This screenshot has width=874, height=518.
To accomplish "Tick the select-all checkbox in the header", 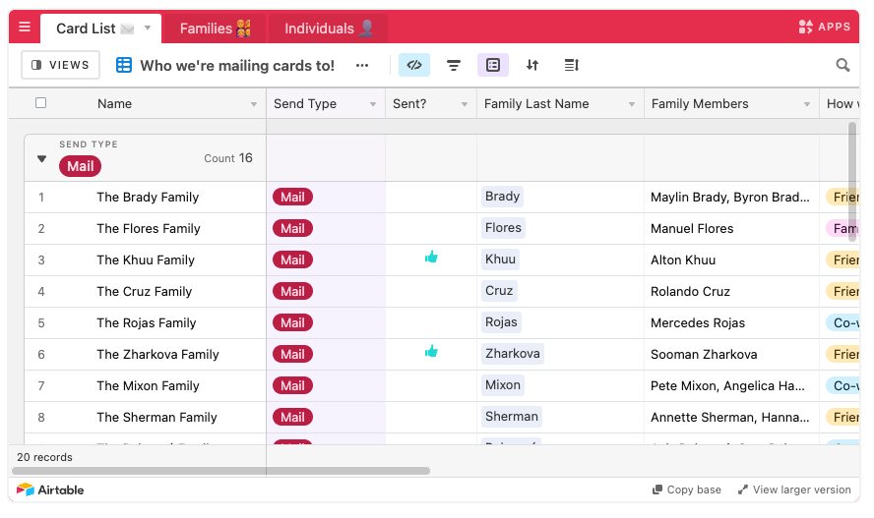I will point(40,103).
